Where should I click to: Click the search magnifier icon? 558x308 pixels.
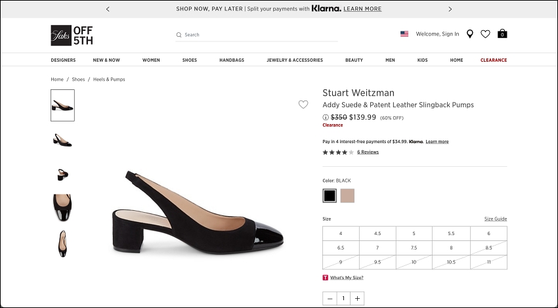click(179, 35)
